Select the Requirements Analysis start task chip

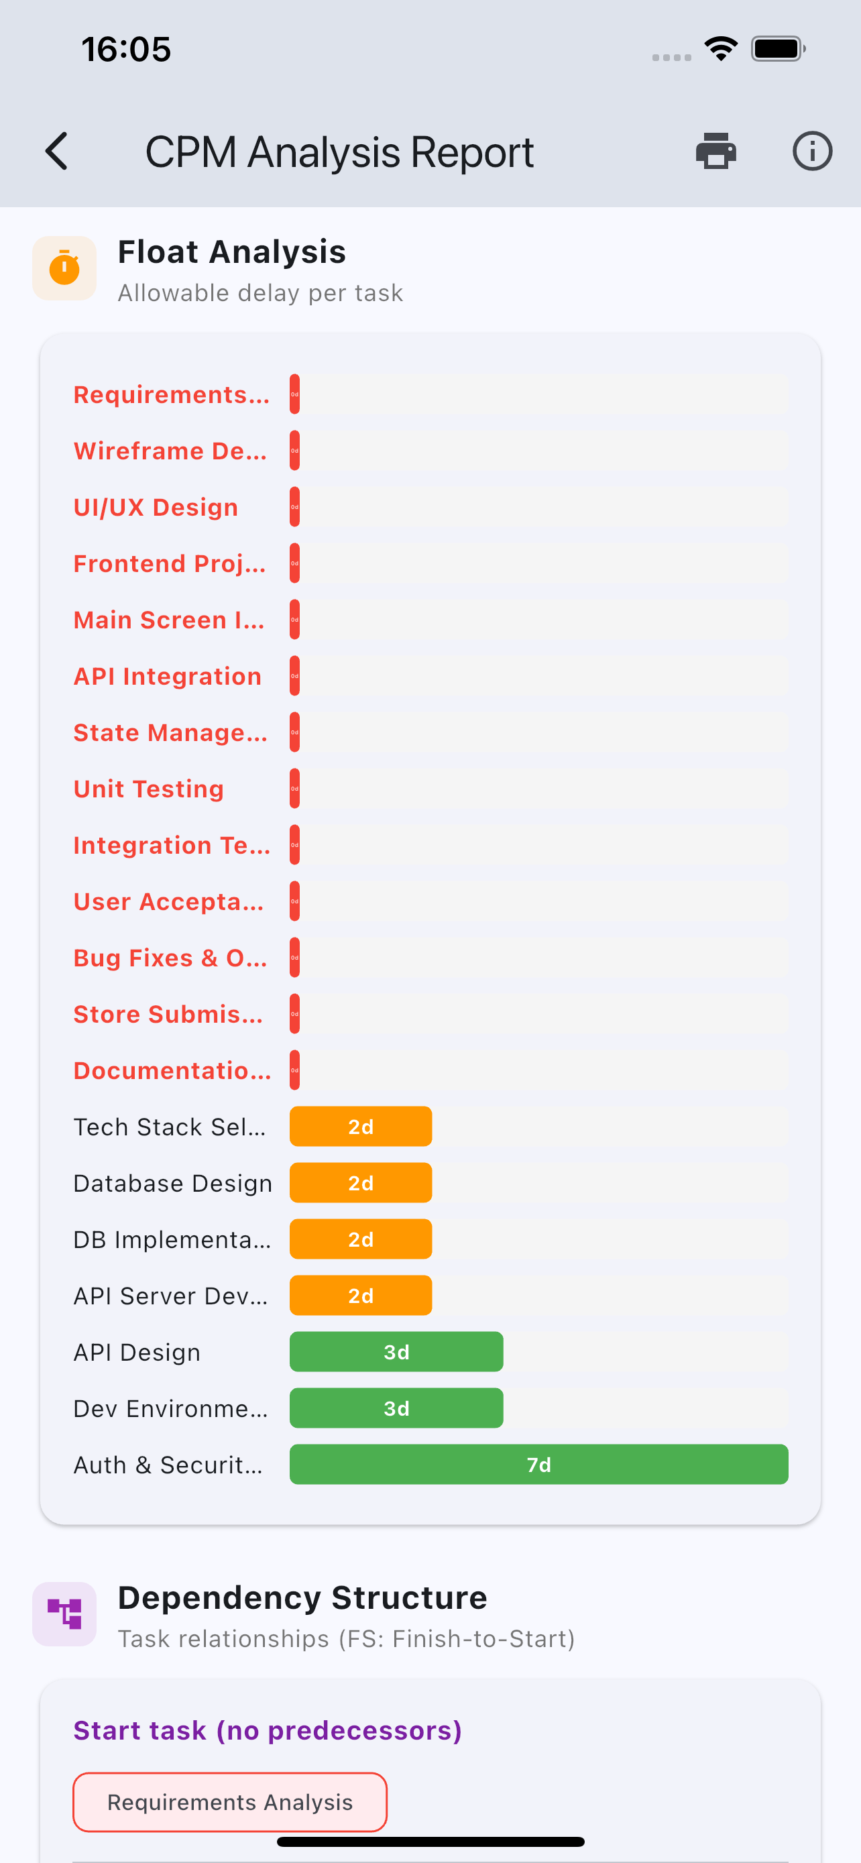[x=230, y=1801]
